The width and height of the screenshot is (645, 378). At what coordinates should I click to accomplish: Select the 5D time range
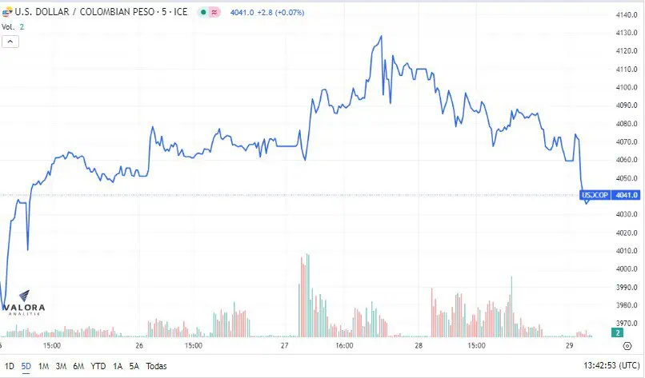click(x=26, y=366)
